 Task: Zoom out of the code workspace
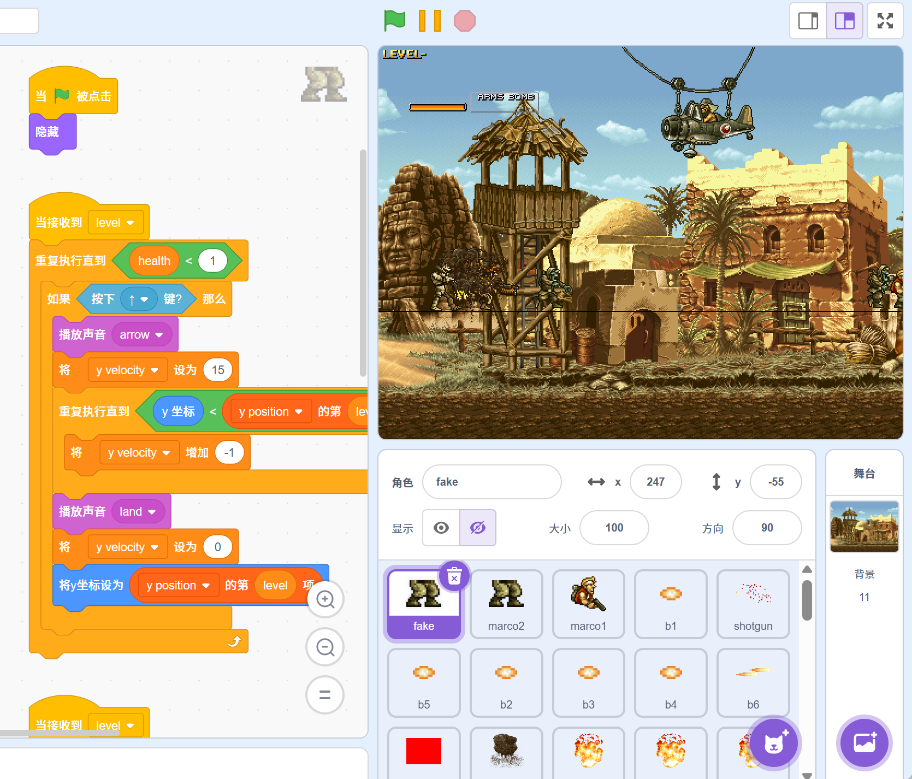coord(325,647)
